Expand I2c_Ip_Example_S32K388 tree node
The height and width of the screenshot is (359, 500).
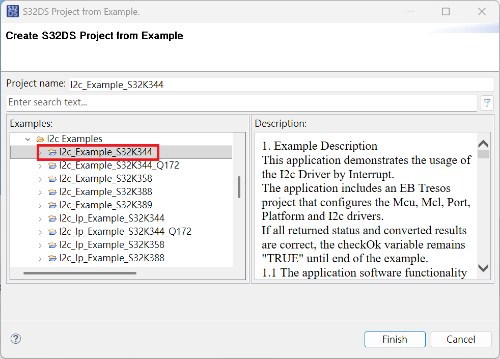coord(40,259)
